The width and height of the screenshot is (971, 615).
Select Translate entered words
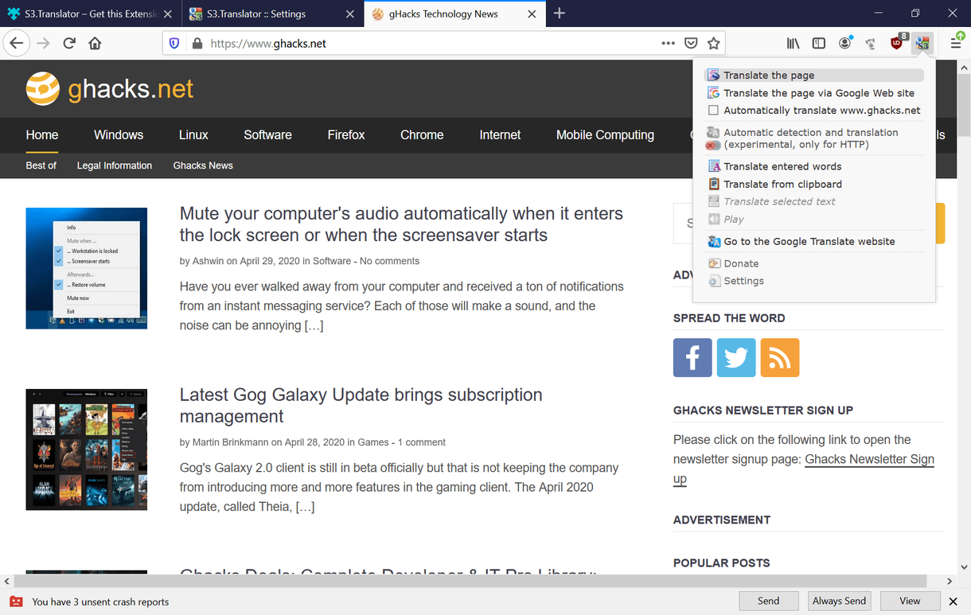[x=814, y=166]
